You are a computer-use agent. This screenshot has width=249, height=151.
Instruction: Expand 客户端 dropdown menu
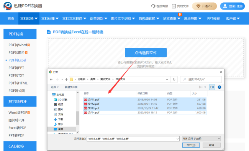click(x=233, y=18)
